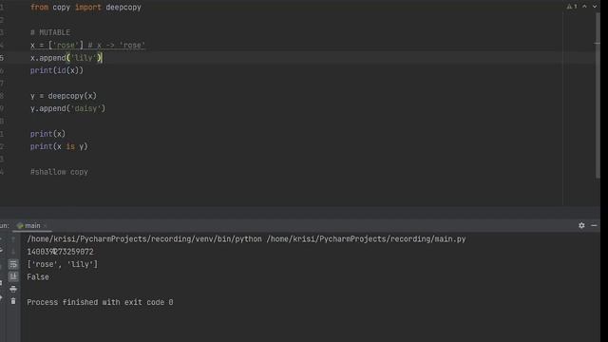Click the x = ['rose'] assignment line
608x342 pixels.
click(x=87, y=46)
